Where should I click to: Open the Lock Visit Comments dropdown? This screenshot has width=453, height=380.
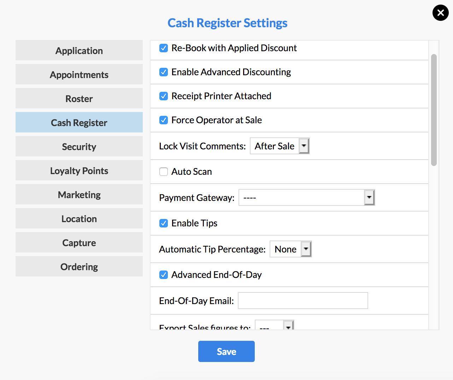pyautogui.click(x=280, y=146)
